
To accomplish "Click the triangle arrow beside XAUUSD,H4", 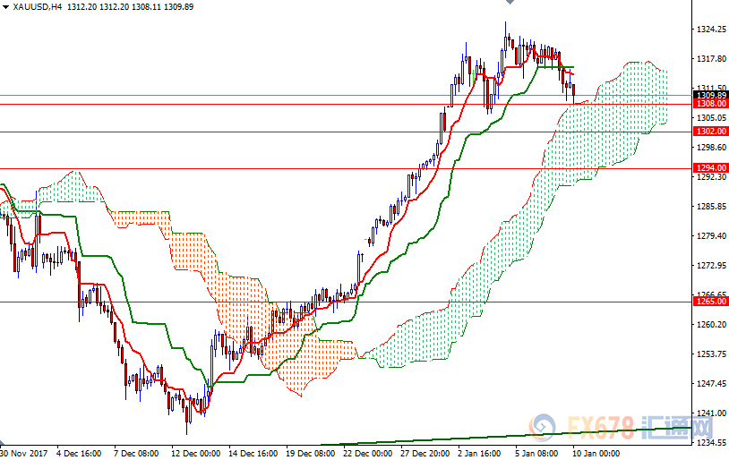I will [6, 6].
